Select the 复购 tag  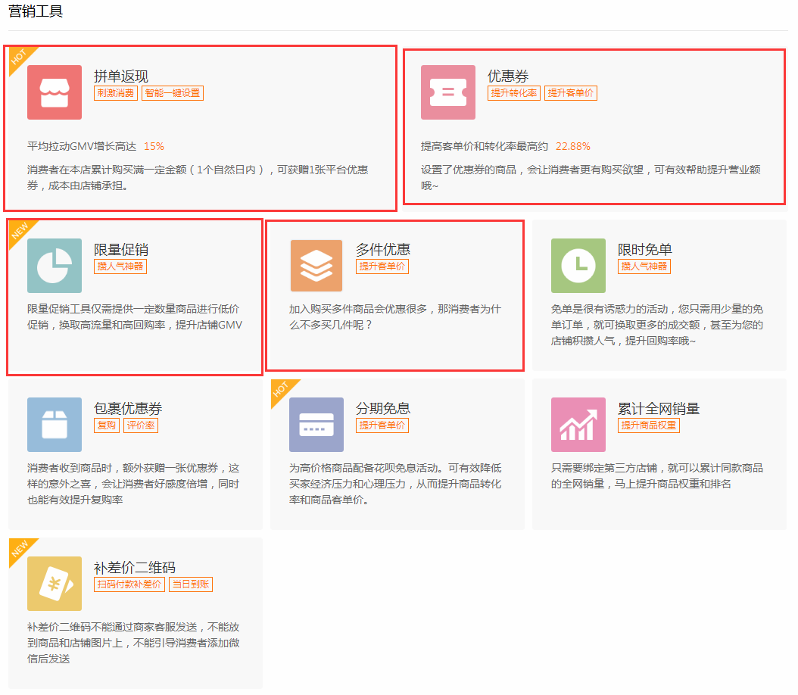(106, 425)
